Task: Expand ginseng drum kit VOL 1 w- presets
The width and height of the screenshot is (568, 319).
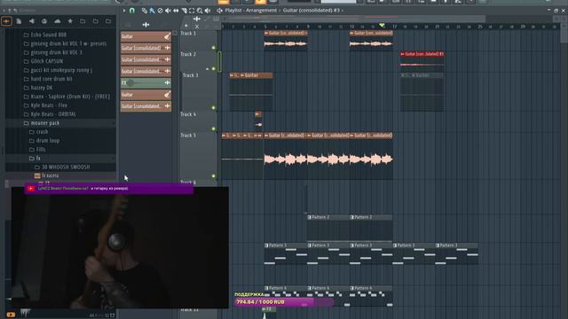Action: click(x=65, y=43)
